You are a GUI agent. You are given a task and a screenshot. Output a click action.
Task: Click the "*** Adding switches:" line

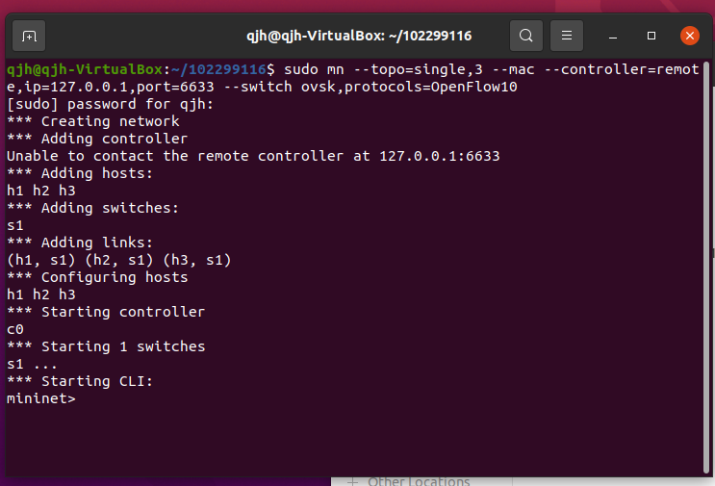(x=92, y=208)
